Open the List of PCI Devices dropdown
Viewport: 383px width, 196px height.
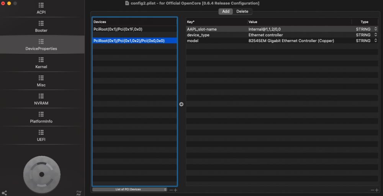tap(130, 189)
